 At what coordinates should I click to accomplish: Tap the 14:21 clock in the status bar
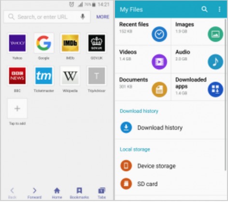103,4
